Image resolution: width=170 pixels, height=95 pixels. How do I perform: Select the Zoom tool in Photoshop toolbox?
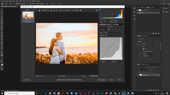point(2,58)
